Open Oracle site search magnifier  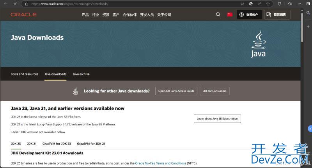(218, 14)
